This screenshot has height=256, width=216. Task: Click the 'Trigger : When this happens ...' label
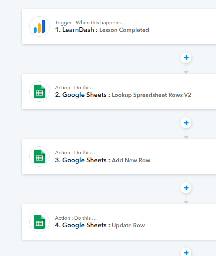click(x=90, y=23)
